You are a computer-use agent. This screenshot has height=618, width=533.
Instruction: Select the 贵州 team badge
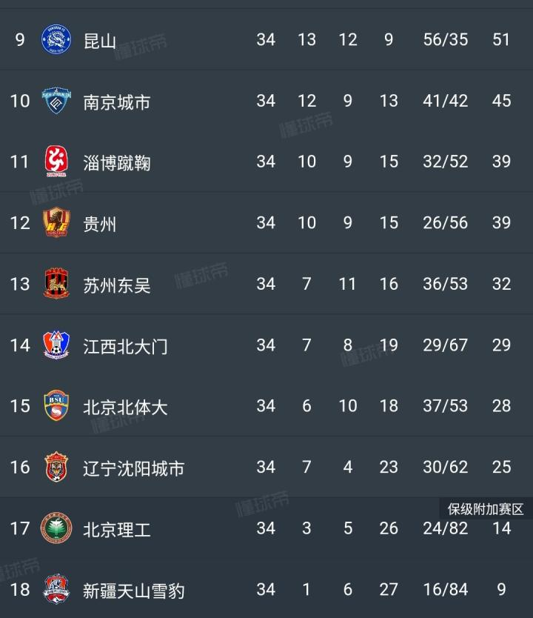pos(56,222)
